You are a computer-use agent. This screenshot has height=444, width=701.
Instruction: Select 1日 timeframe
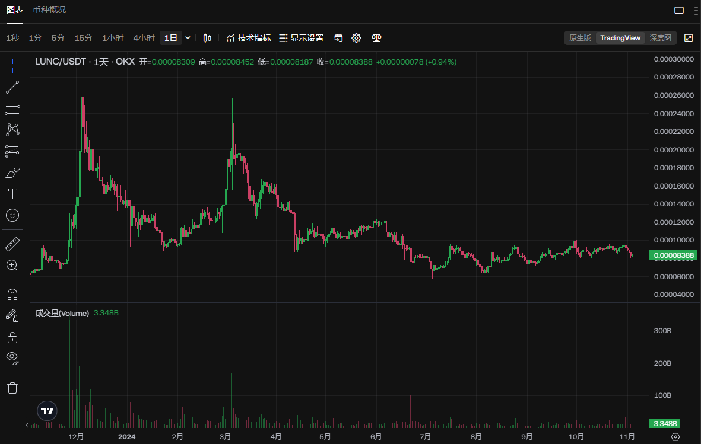(171, 38)
